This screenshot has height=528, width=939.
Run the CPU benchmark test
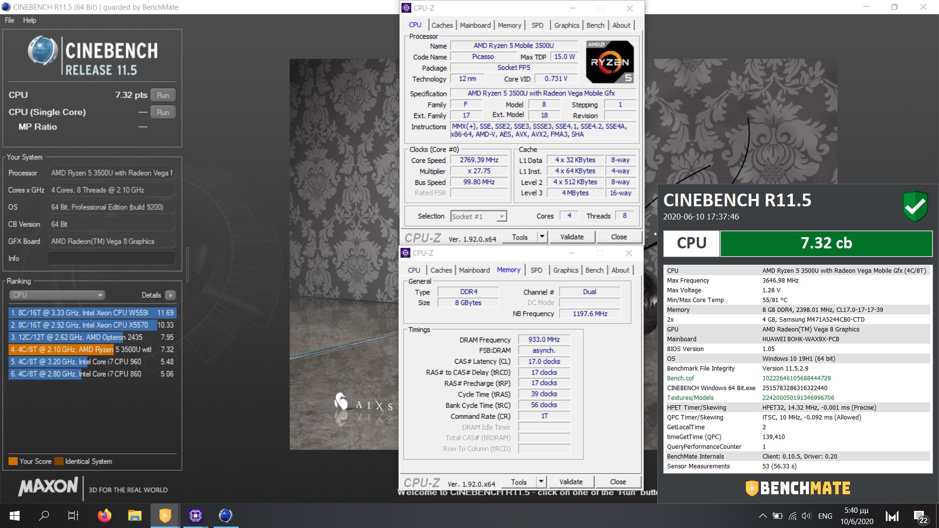coord(163,95)
